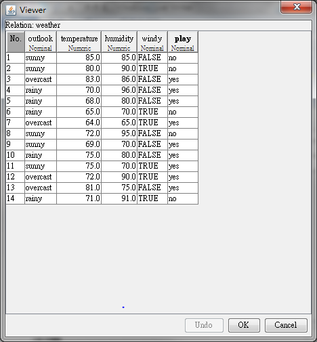Click humidity value 96.0 in row 4

[x=119, y=90]
